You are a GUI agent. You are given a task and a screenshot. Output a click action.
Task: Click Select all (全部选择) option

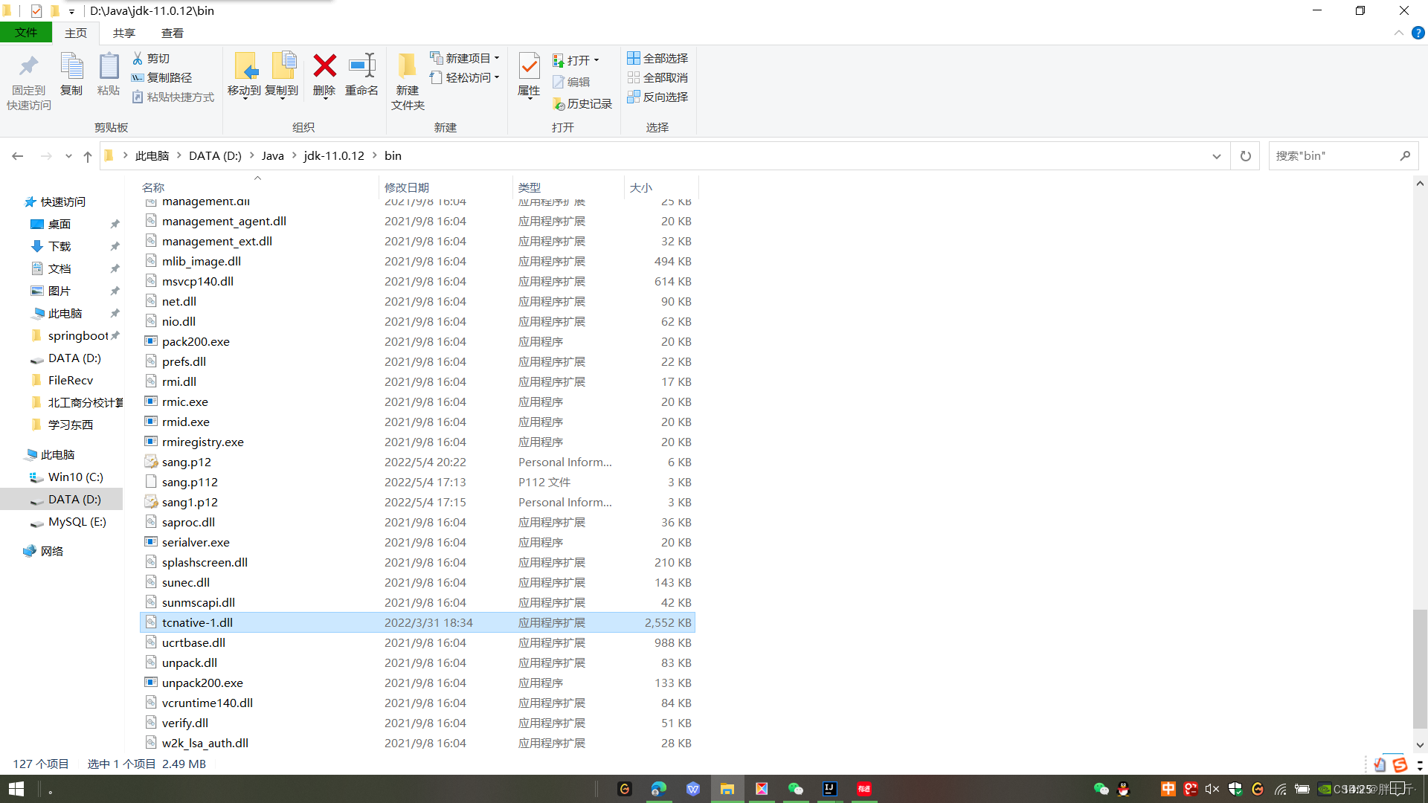coord(657,58)
